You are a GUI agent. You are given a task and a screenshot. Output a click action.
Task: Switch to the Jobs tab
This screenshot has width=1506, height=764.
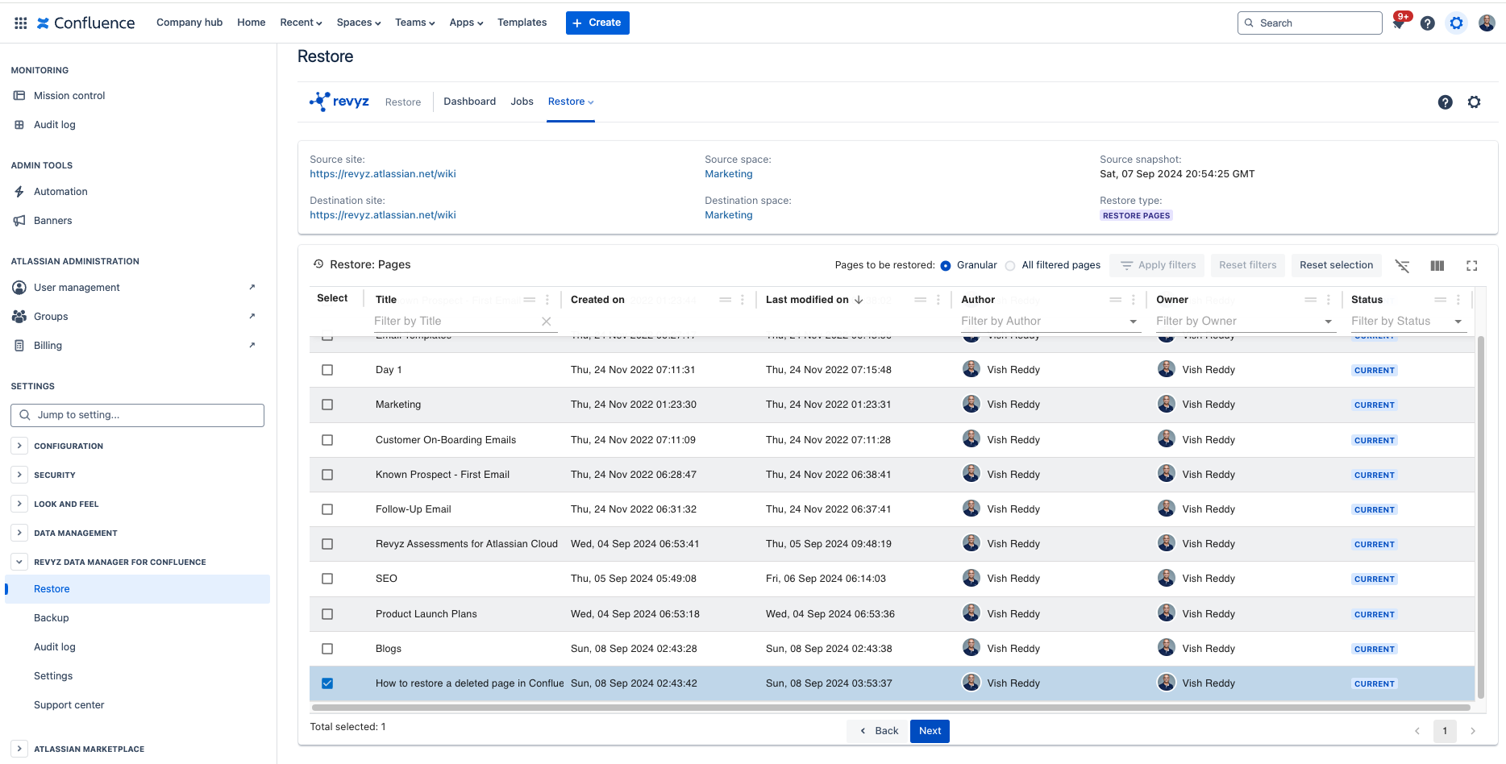tap(522, 102)
